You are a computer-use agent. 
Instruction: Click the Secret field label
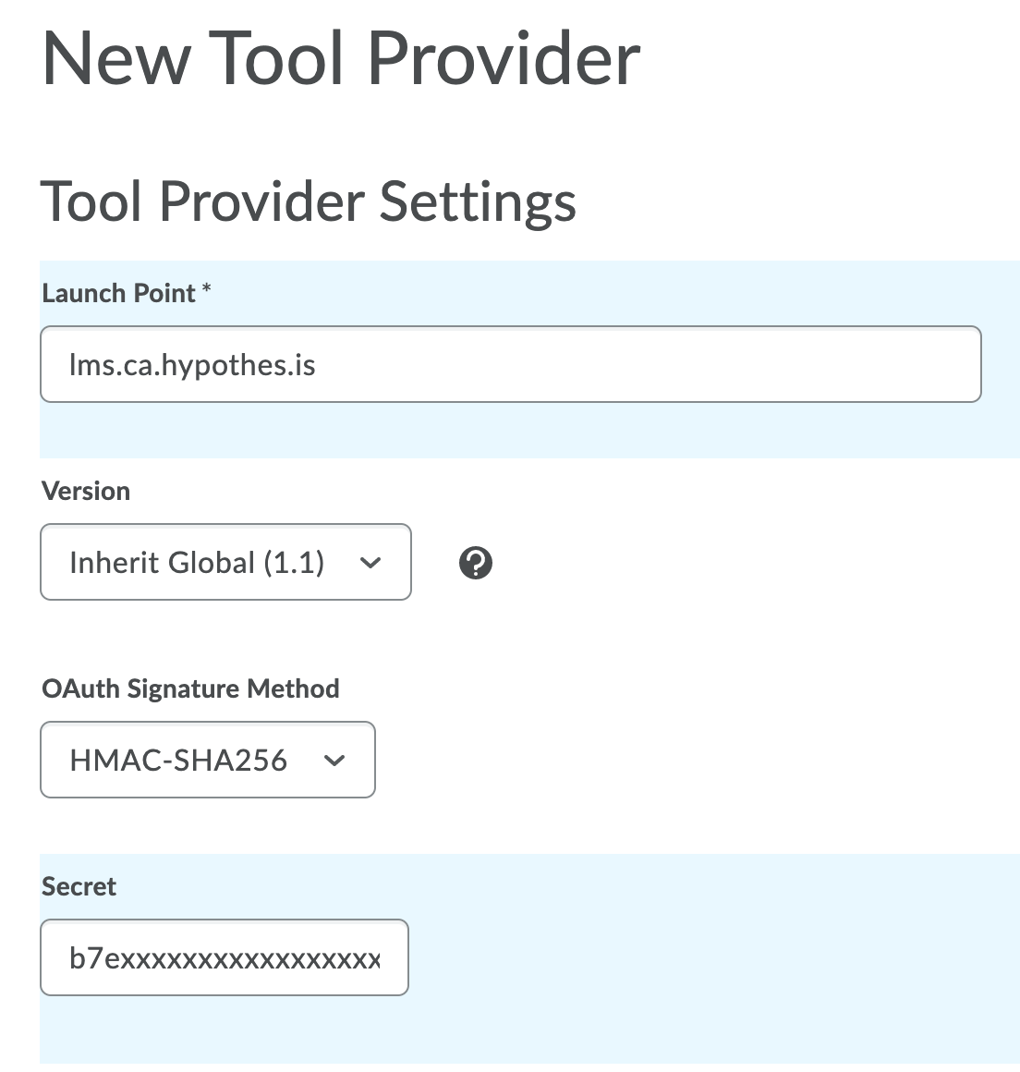click(x=79, y=886)
